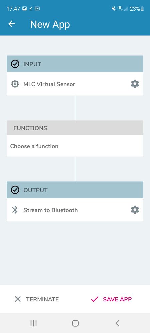Click the INPUT checkmark circle
Viewport: 150px width, 333px height.
[x=15, y=64]
